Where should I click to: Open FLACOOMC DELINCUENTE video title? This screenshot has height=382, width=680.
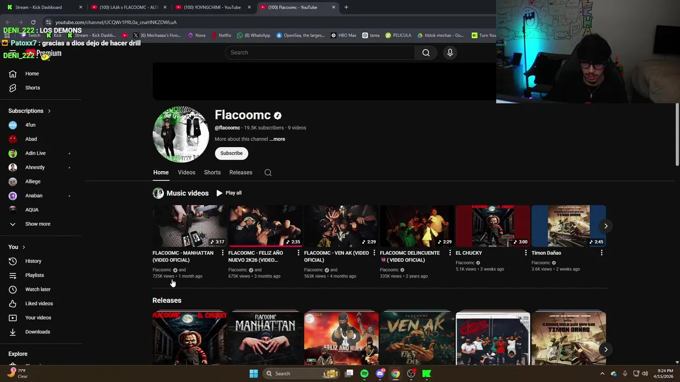tap(410, 257)
